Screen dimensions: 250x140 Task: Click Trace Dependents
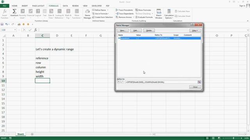point(125,14)
